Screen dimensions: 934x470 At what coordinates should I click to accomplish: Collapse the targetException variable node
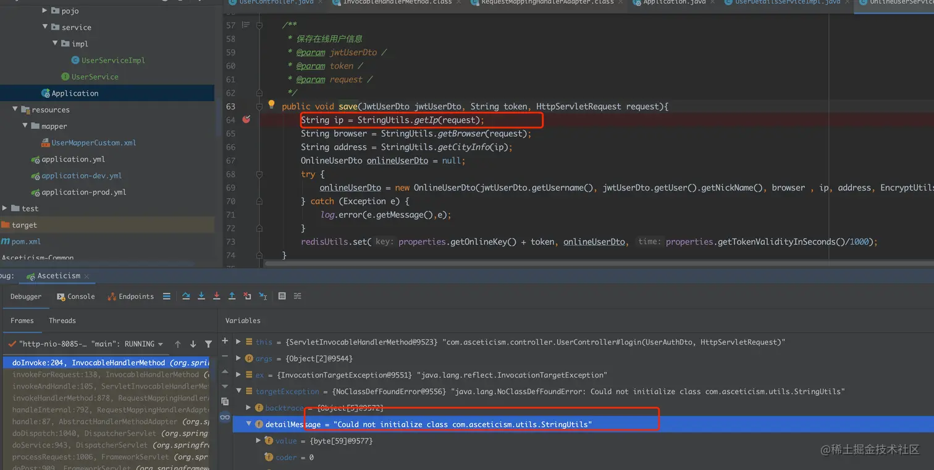click(239, 391)
